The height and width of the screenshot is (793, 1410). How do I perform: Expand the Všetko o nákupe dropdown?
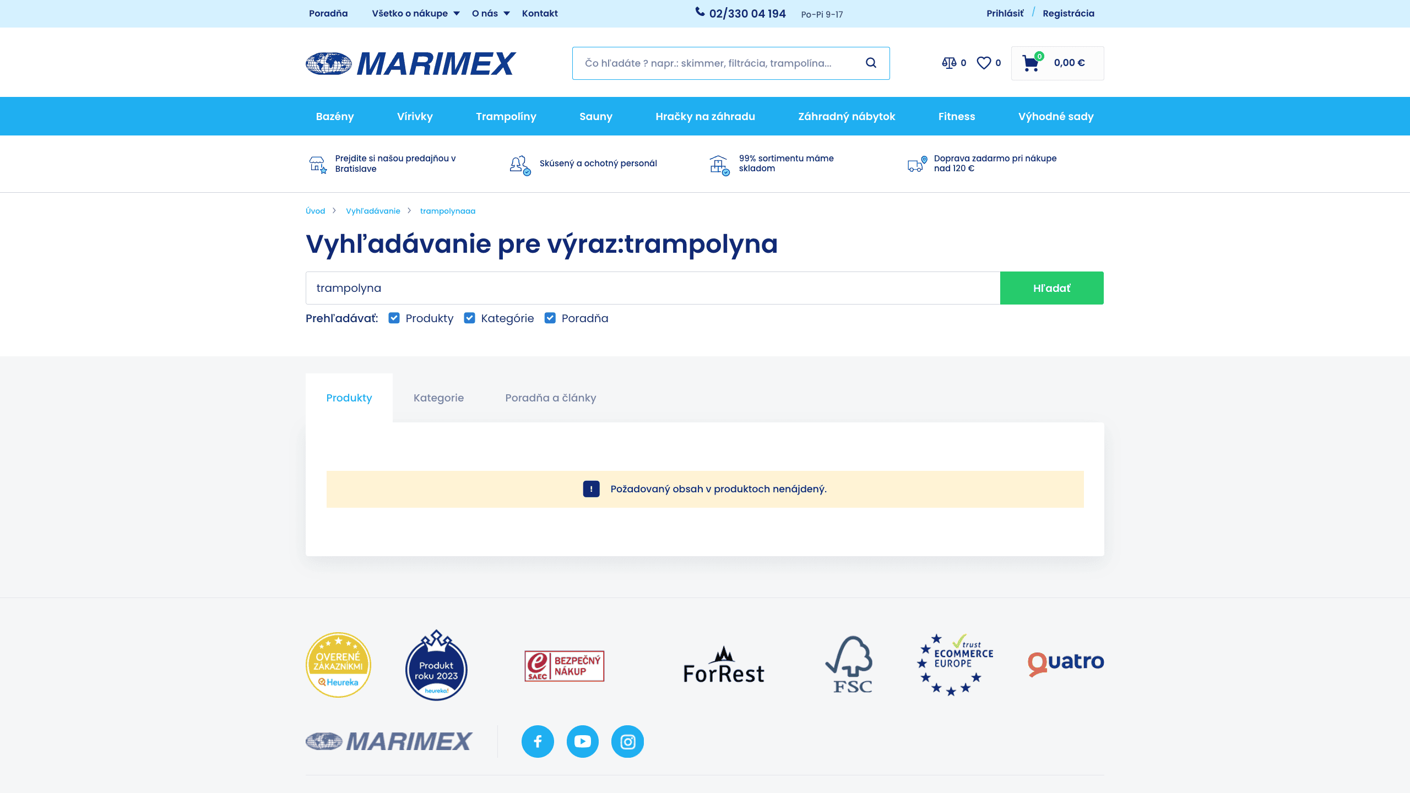(x=415, y=13)
